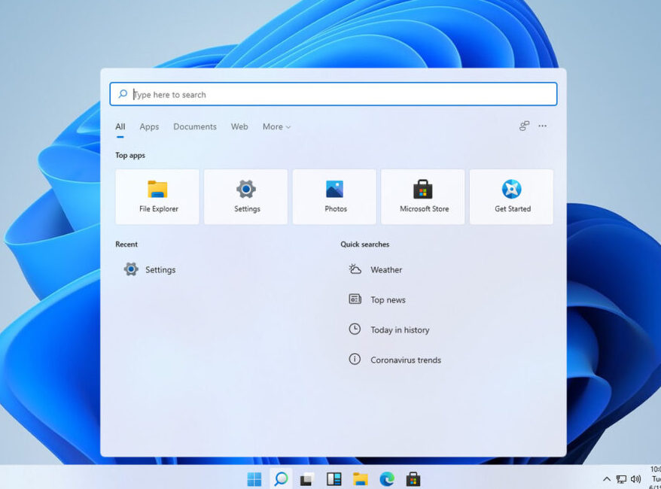This screenshot has width=661, height=489.
Task: Open Today in history quick search
Action: coord(388,330)
